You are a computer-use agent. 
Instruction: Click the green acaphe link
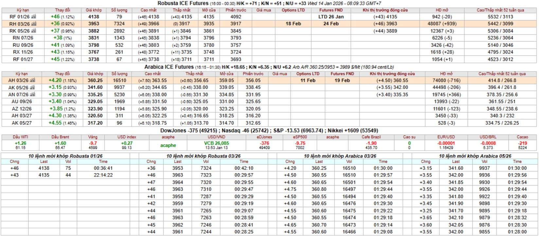pyautogui.click(x=168, y=145)
